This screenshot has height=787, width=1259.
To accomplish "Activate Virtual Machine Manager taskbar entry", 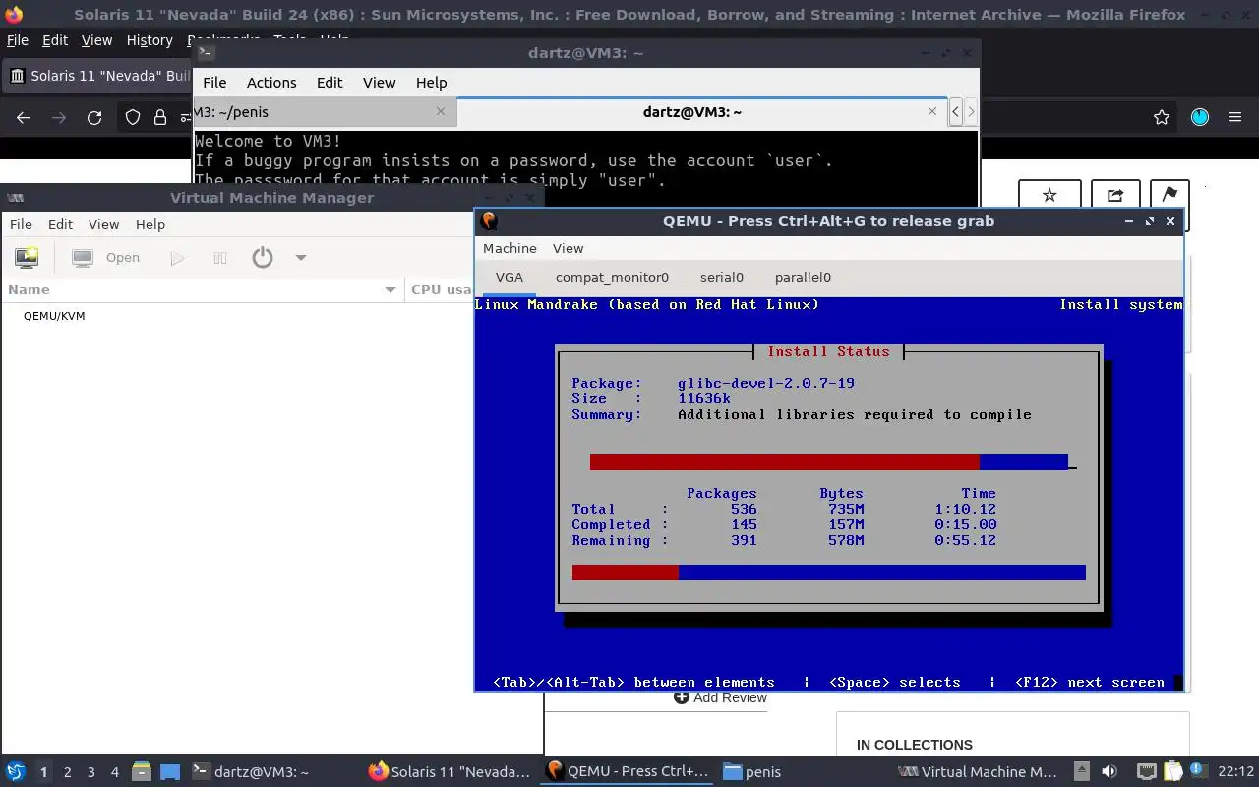I will 979,772.
